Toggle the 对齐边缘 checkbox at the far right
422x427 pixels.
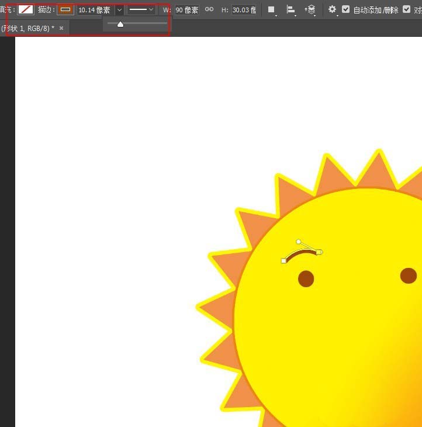[x=407, y=9]
